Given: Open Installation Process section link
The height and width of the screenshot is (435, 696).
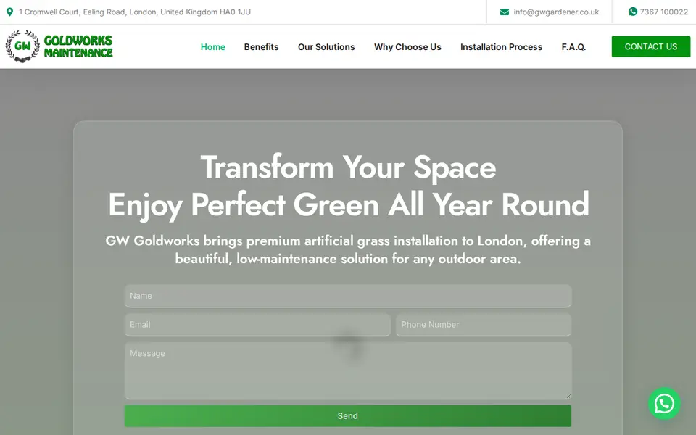Looking at the screenshot, I should tap(501, 47).
